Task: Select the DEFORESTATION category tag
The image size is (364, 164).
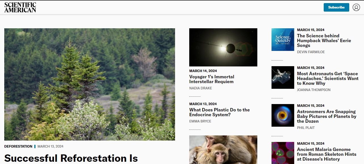Action: pyautogui.click(x=18, y=146)
